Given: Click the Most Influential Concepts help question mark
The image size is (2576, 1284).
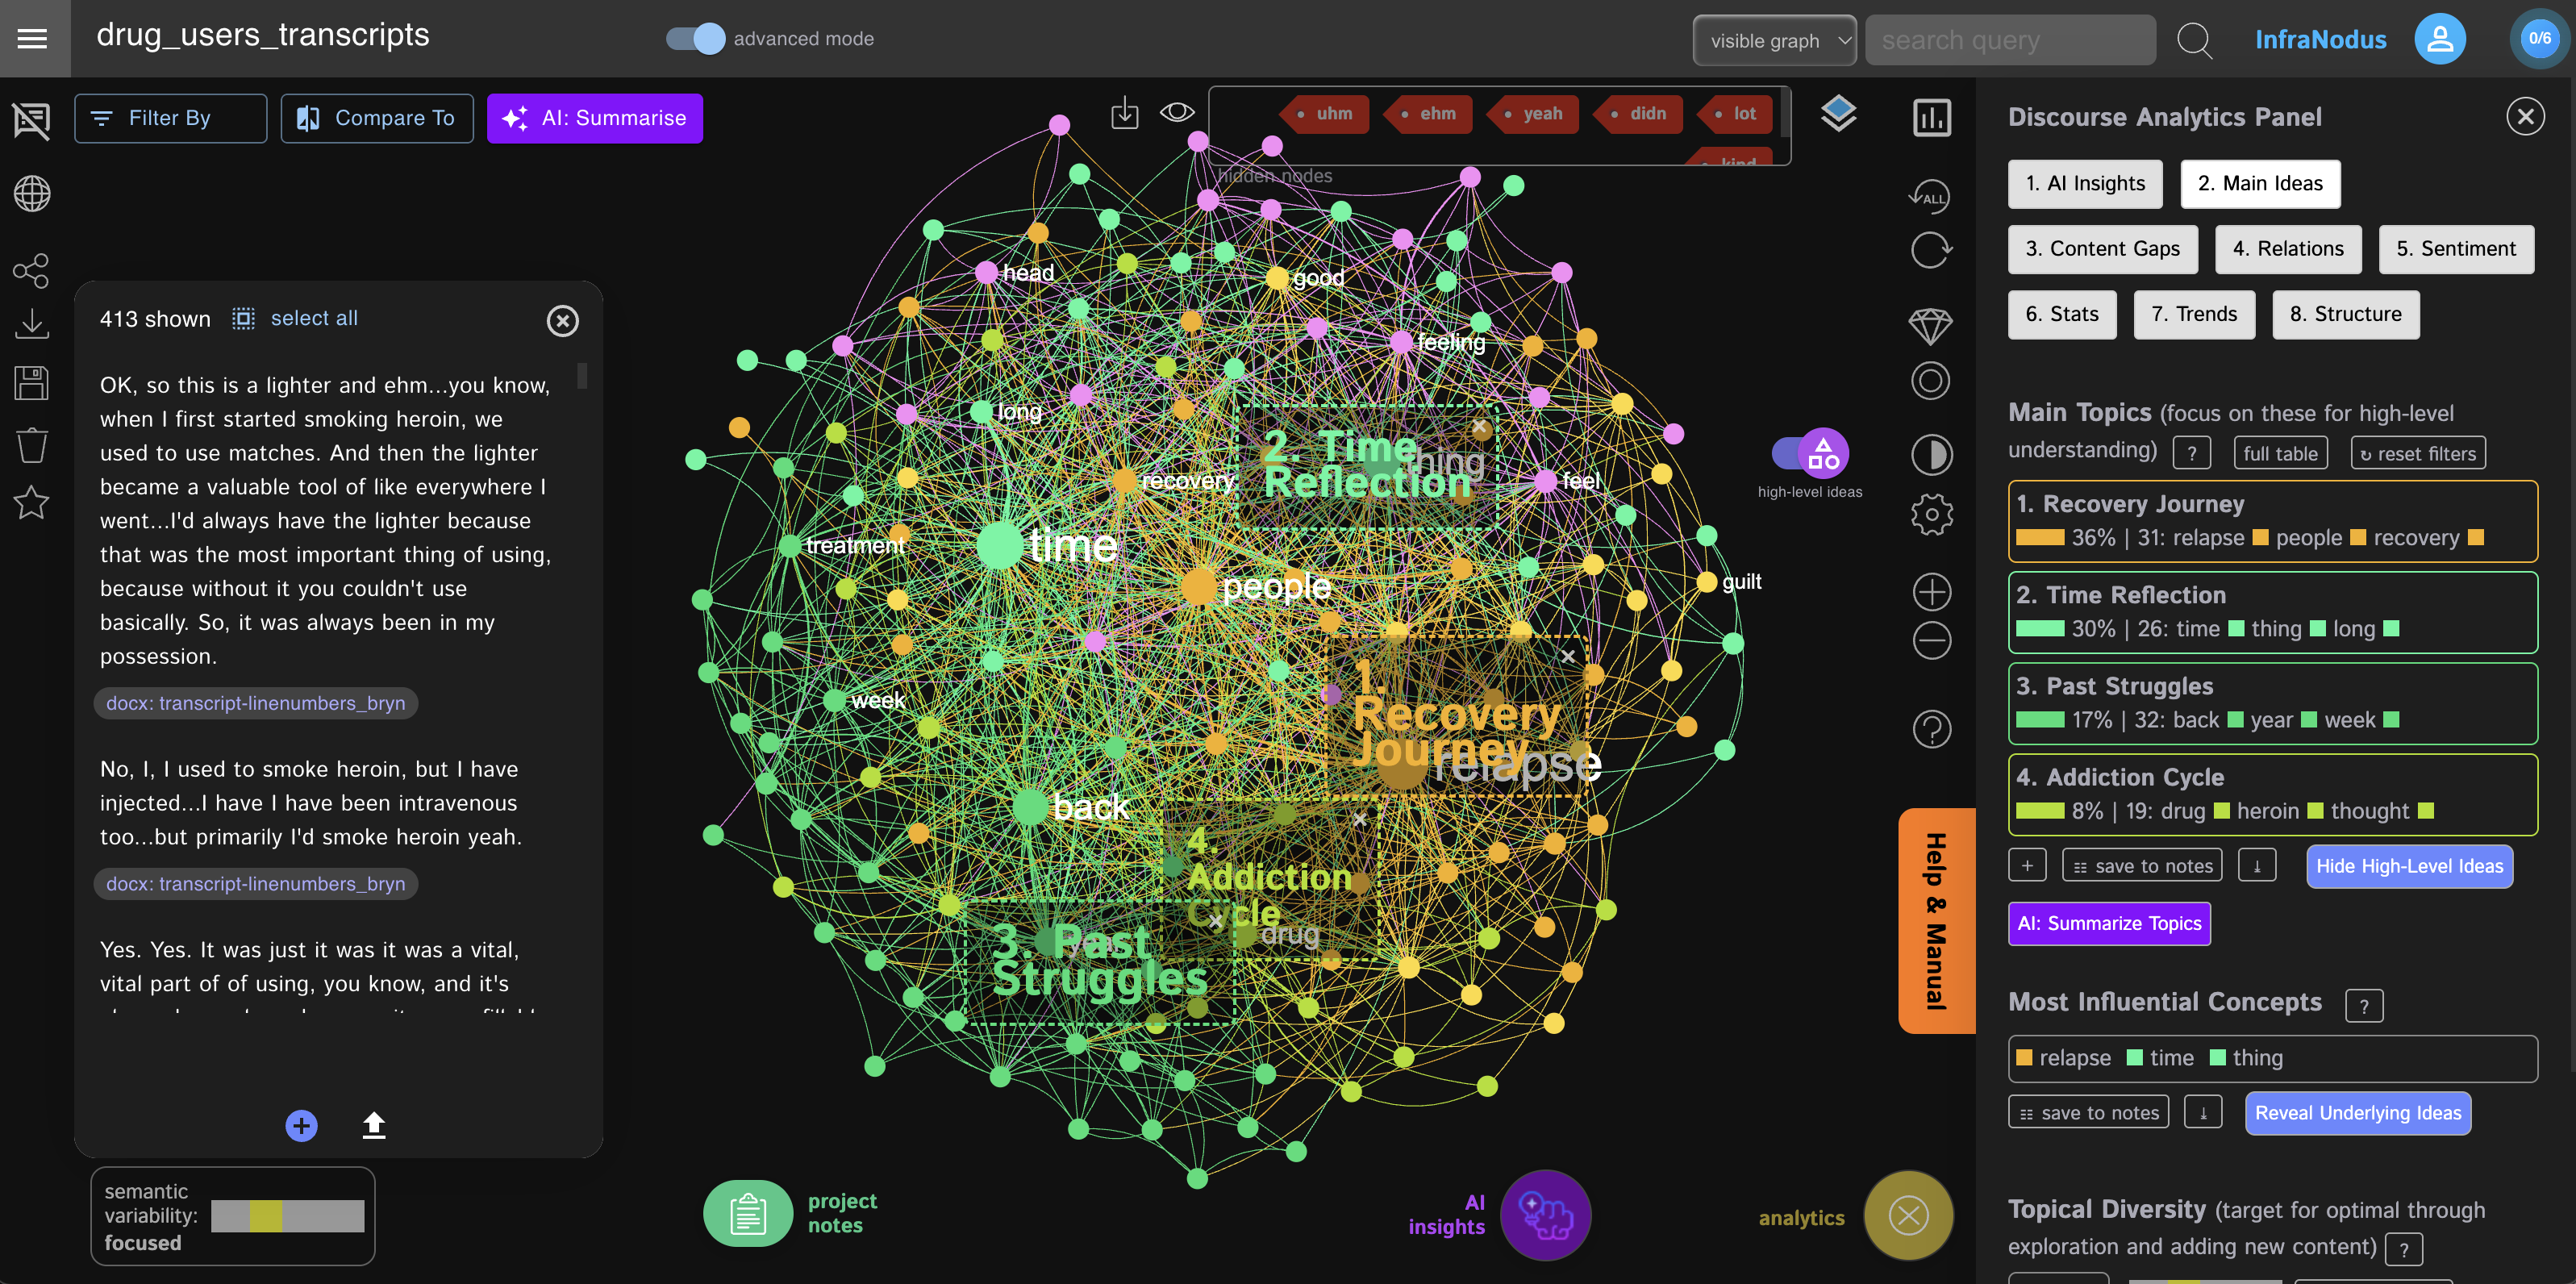Looking at the screenshot, I should 2364,1006.
